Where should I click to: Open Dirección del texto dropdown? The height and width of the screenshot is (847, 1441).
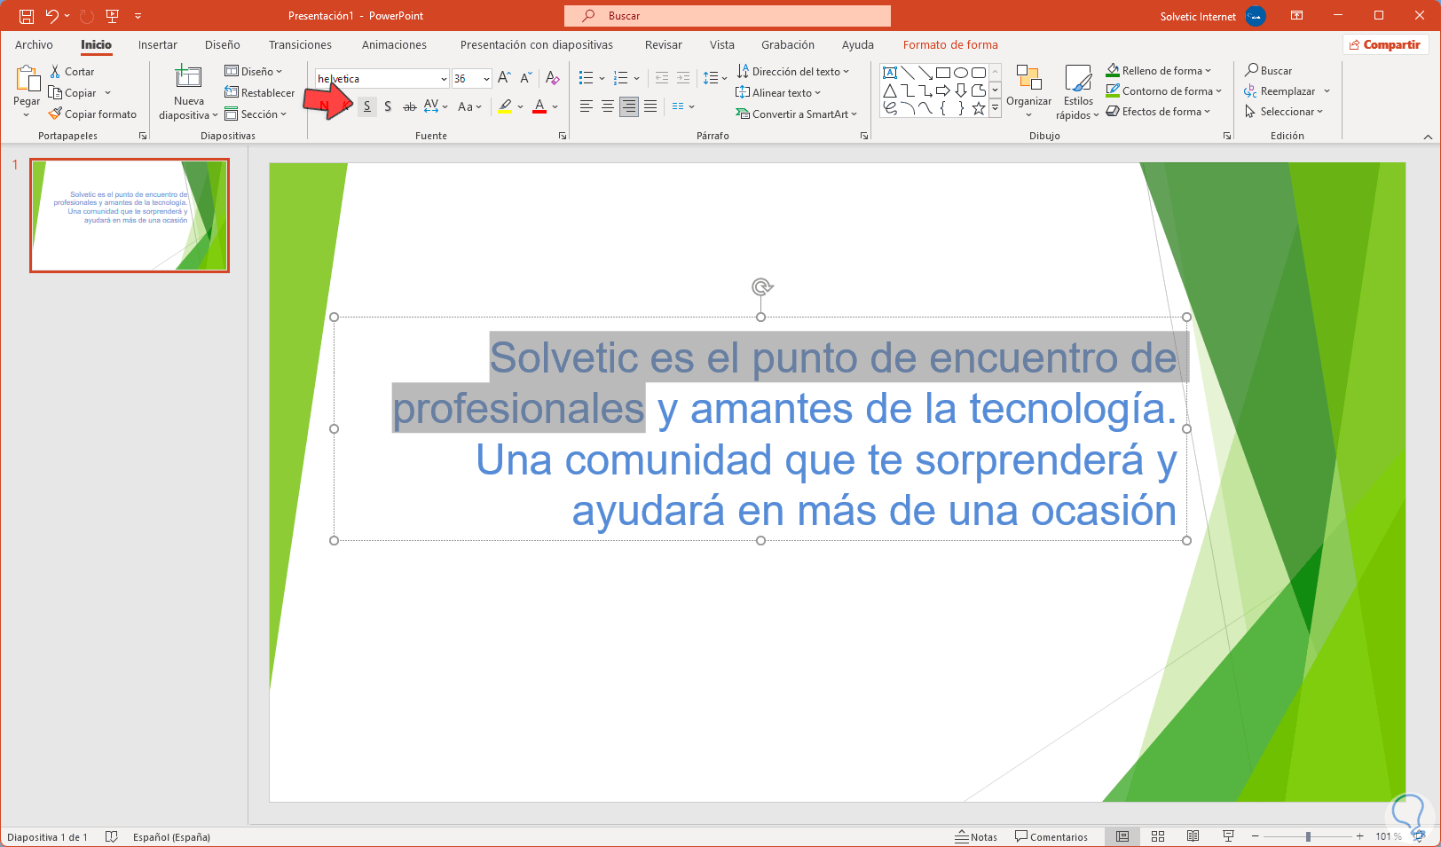[x=792, y=72]
